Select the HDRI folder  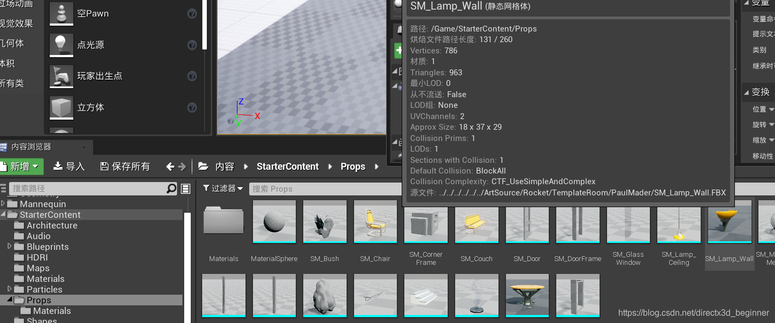pos(37,257)
